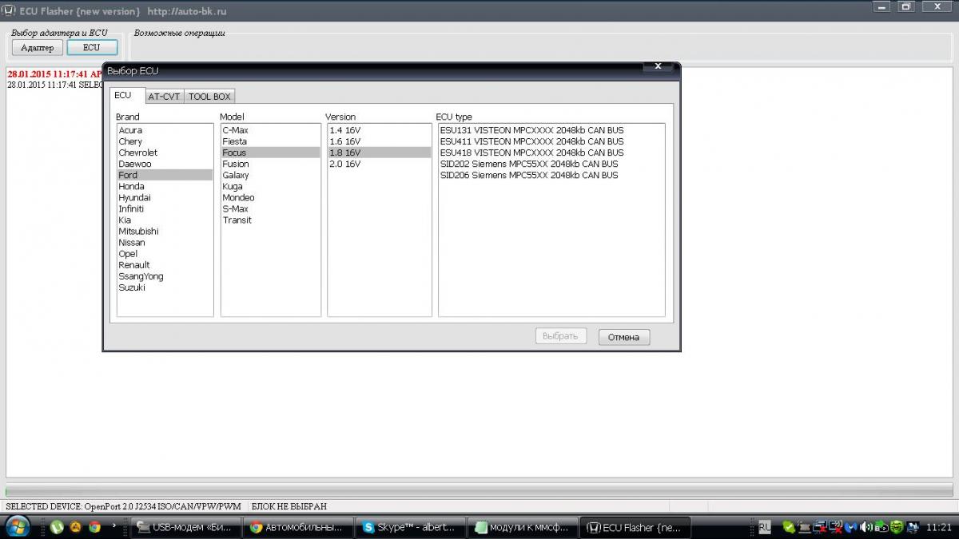Viewport: 959px width, 539px height.
Task: Switch to USB-модем taskbar window
Action: coord(187,527)
